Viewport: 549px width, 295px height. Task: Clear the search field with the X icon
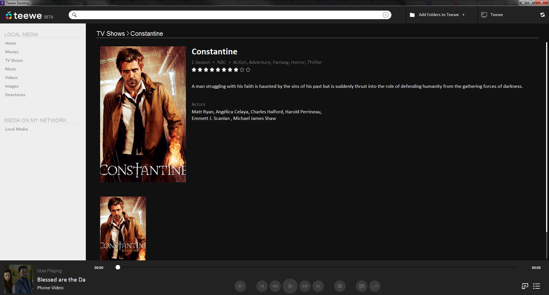386,15
